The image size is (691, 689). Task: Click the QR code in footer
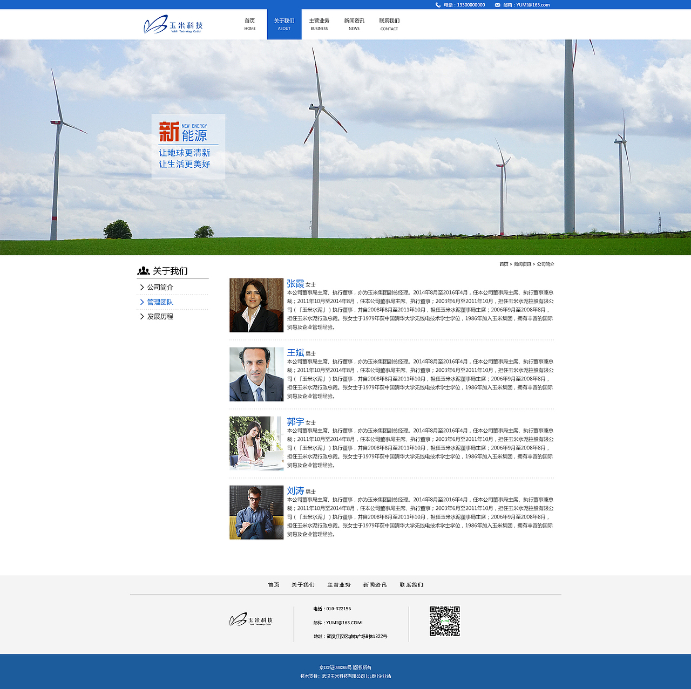tap(445, 621)
